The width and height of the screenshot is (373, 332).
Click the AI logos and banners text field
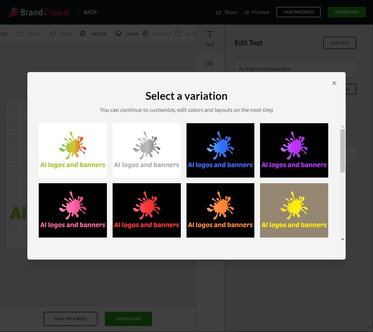coord(296,69)
